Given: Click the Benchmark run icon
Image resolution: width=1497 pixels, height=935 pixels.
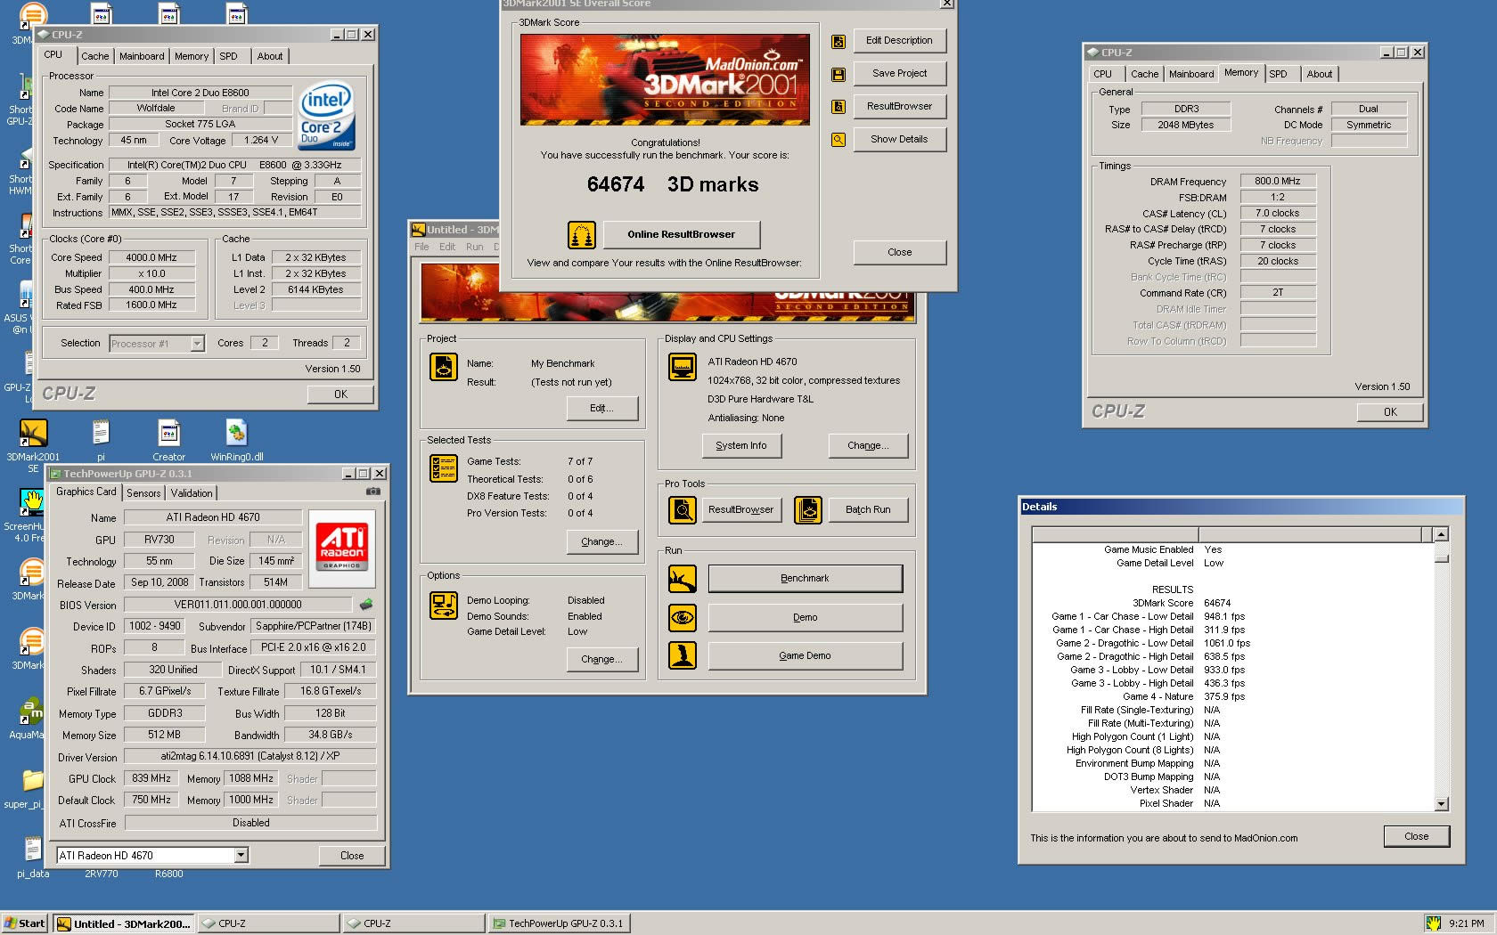Looking at the screenshot, I should (683, 579).
